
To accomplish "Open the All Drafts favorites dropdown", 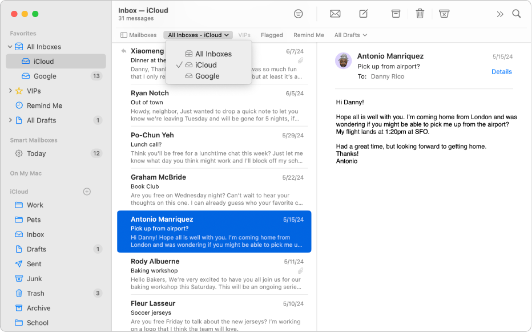I will [x=350, y=35].
